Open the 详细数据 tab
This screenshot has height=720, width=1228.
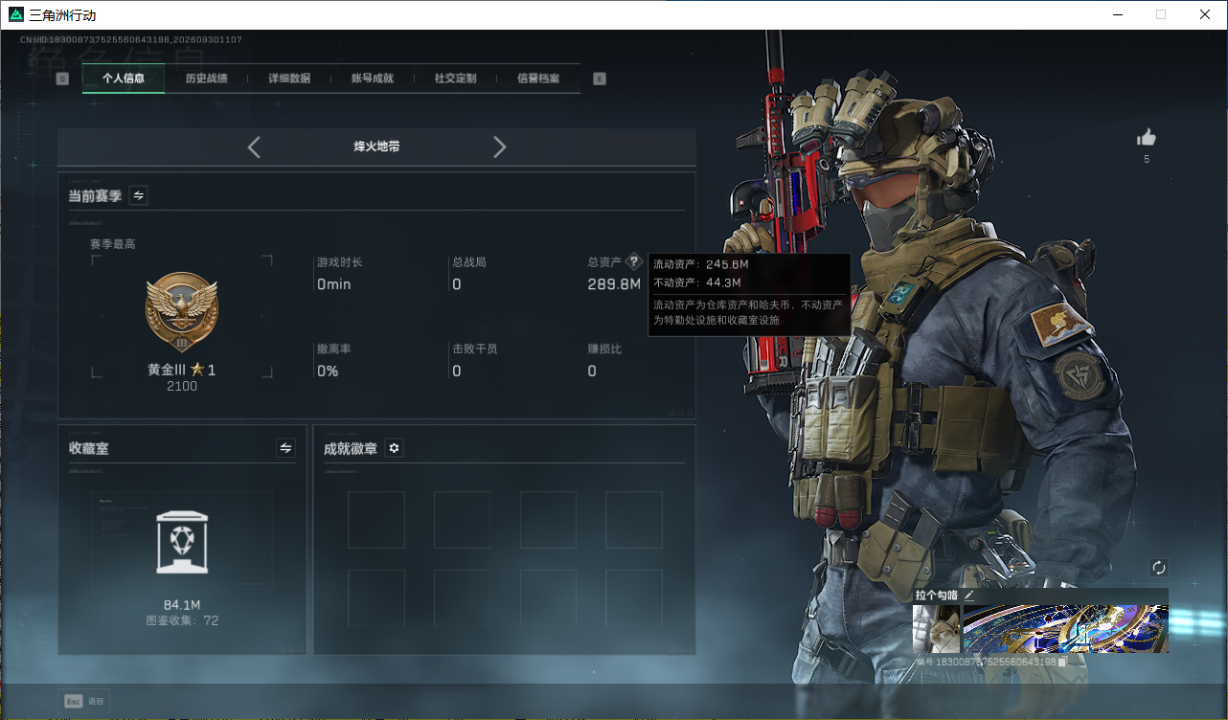pos(289,79)
